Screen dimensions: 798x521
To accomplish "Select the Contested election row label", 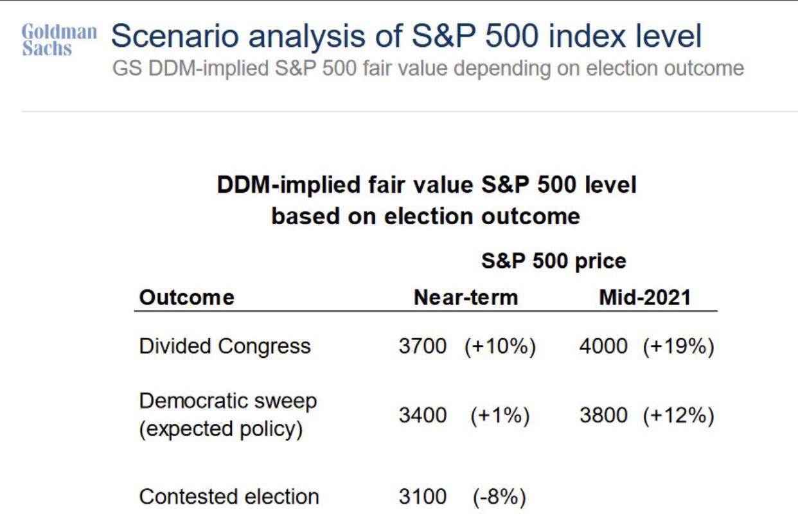I will 229,497.
